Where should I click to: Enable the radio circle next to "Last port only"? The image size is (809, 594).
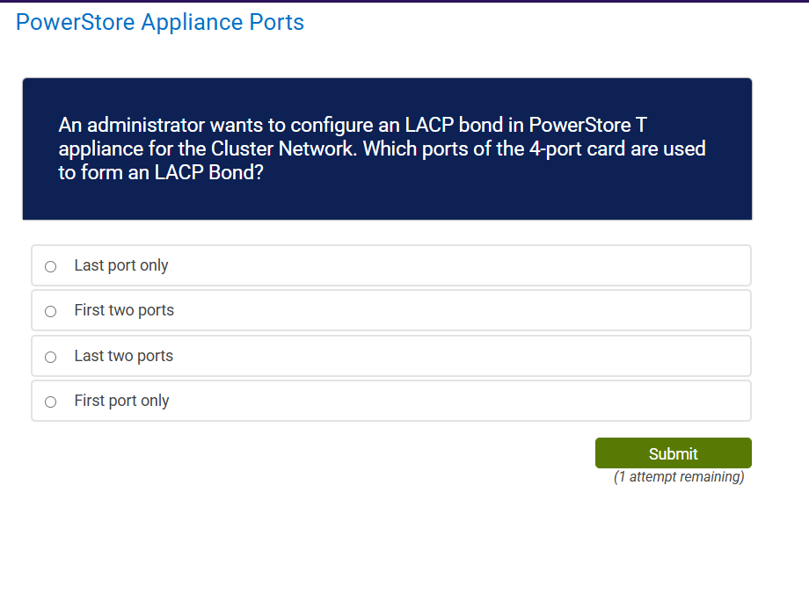tap(50, 265)
